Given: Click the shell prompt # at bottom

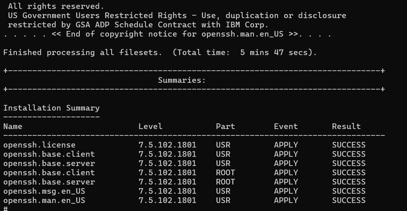Looking at the screenshot, I should coord(6,209).
